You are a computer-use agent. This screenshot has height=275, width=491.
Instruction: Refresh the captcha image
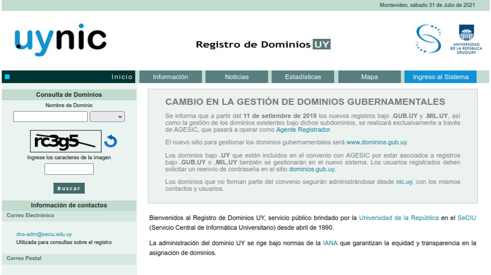coord(110,141)
